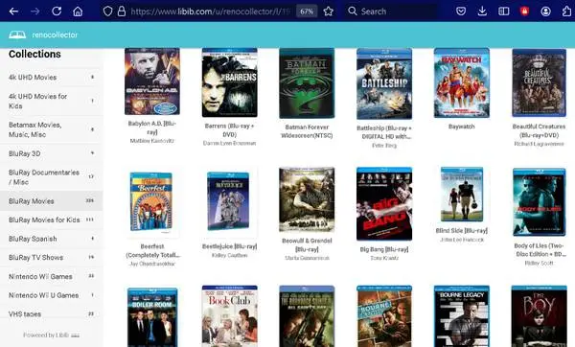The image size is (575, 347).
Task: Click the libib.com address bar URL
Action: [211, 12]
